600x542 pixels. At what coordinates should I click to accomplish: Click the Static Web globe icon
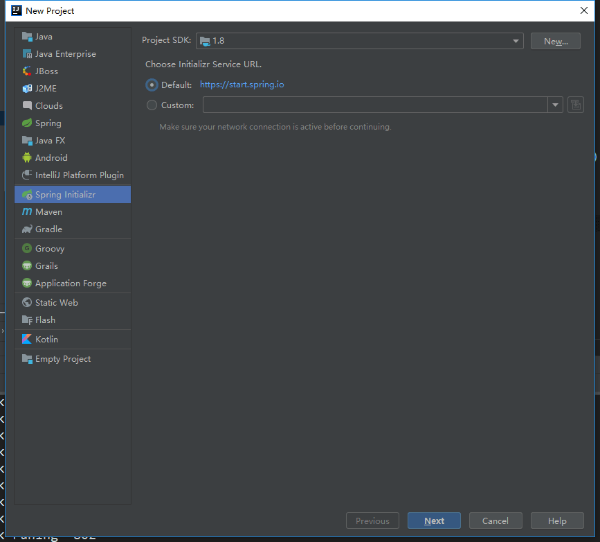pyautogui.click(x=27, y=302)
